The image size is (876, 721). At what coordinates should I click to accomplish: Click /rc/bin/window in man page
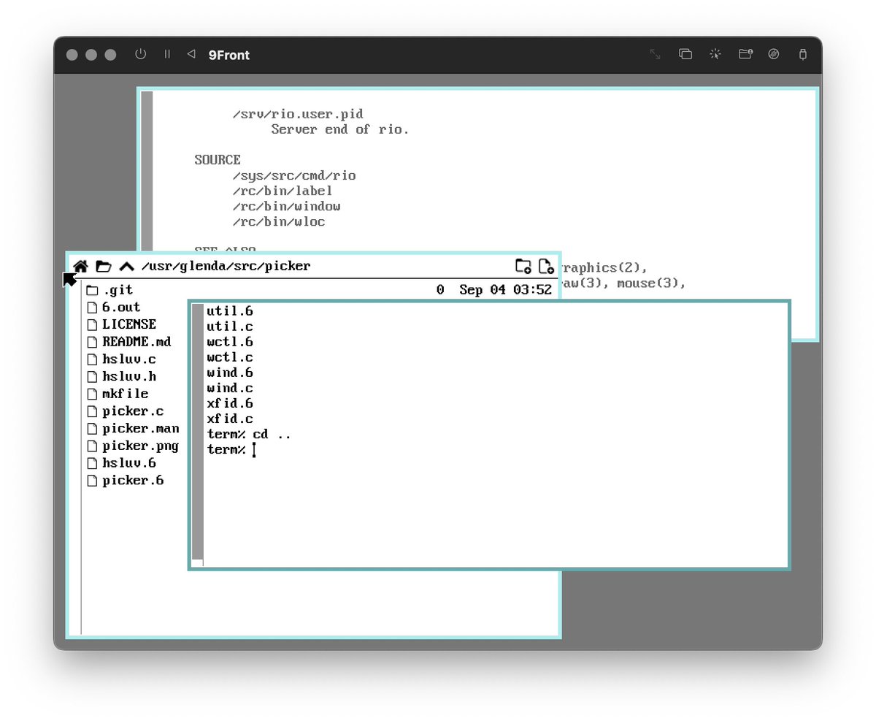[x=287, y=207]
